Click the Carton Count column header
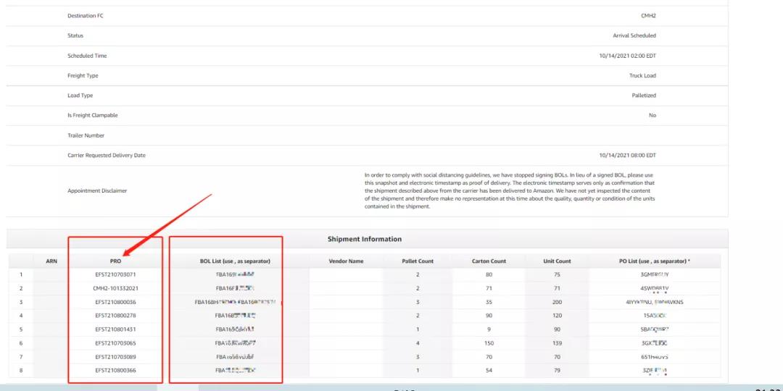Viewport: 783px width, 391px height. coord(489,261)
